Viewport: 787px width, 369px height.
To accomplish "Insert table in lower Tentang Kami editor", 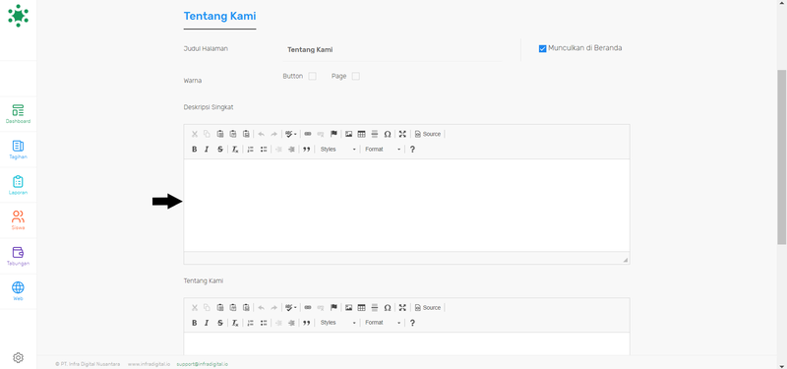I will 361,308.
